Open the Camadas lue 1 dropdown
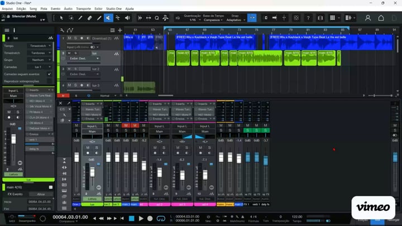Screen dimensions: 402x226 [40, 67]
